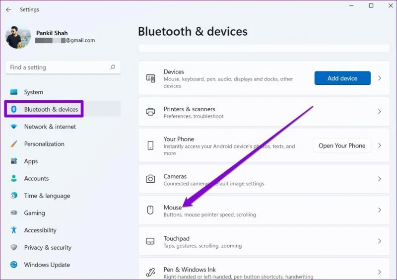Click the System monitor icon
This screenshot has height=280, width=397.
14,92
